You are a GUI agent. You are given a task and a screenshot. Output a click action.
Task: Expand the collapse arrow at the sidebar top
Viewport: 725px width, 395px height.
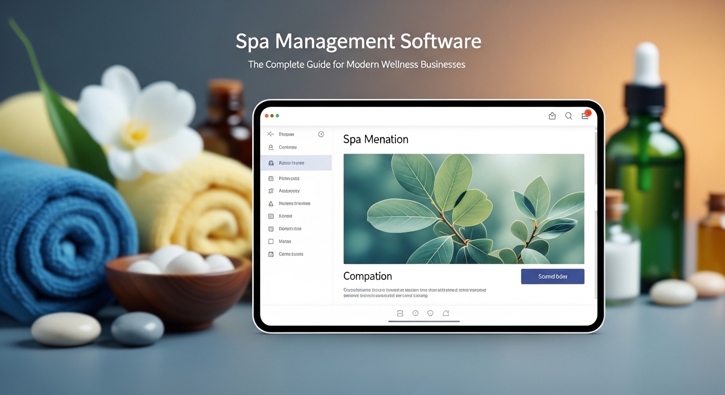pos(270,134)
